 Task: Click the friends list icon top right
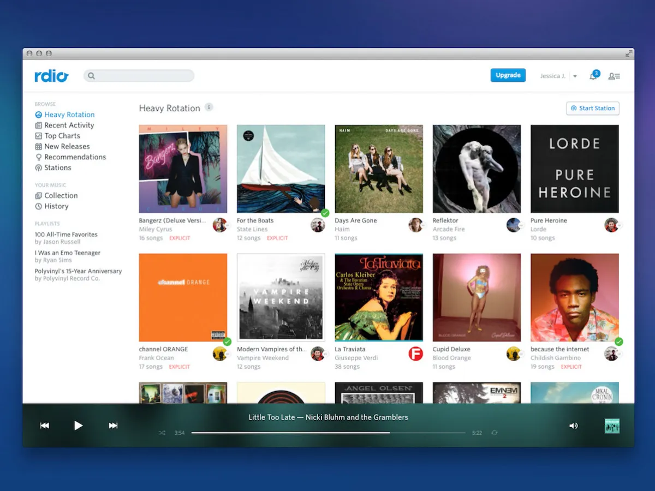pyautogui.click(x=614, y=76)
